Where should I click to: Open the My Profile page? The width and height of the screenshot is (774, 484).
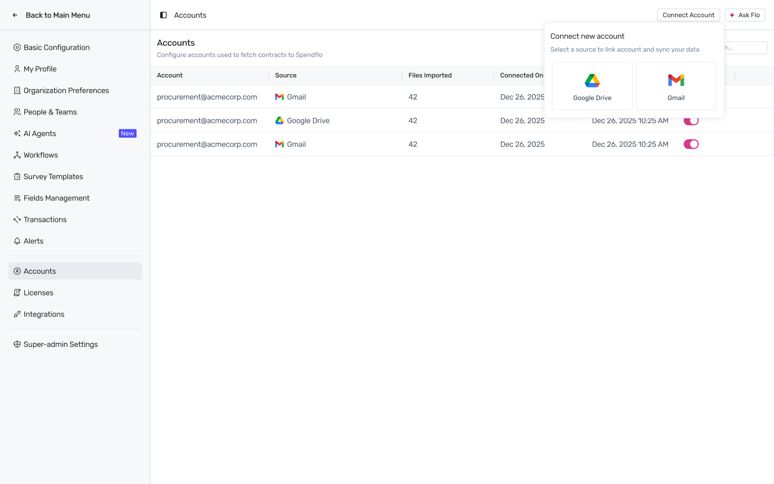coord(75,69)
